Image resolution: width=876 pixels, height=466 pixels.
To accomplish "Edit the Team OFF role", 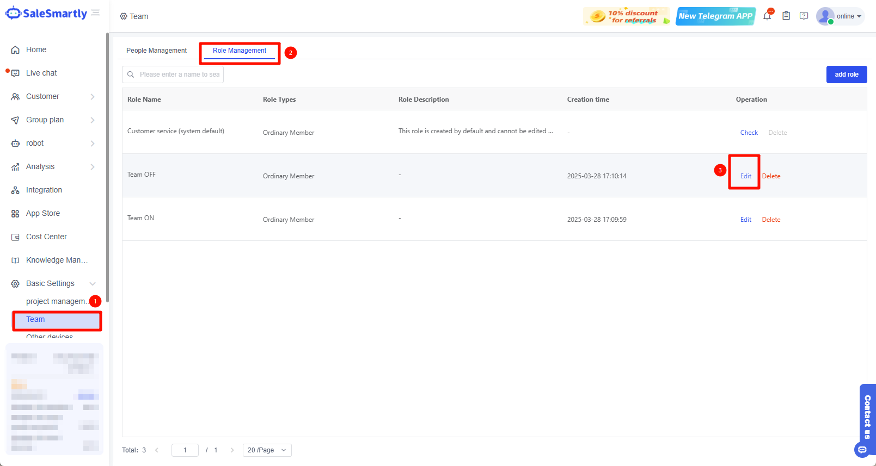I will click(745, 176).
